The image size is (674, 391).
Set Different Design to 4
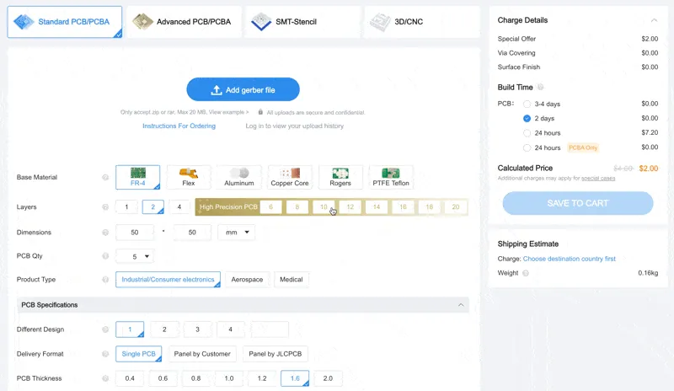click(x=230, y=329)
